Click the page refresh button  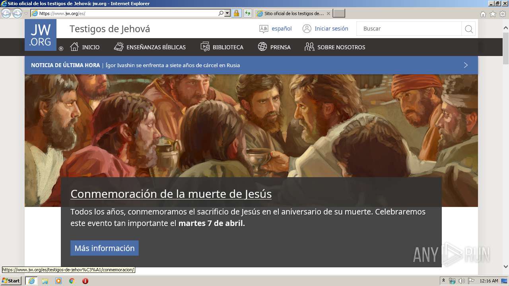click(247, 13)
